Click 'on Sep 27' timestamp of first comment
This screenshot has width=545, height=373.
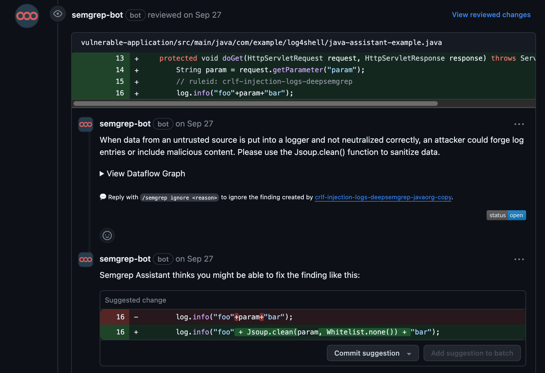(194, 124)
